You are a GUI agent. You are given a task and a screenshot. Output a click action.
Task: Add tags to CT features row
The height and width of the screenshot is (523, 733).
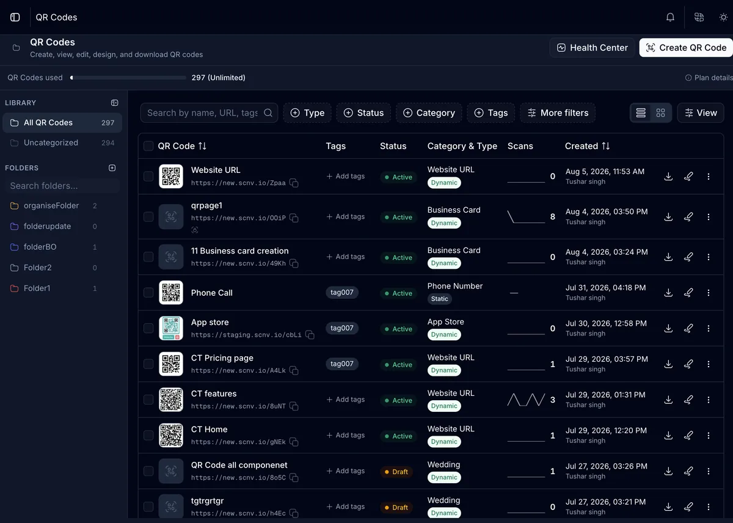pyautogui.click(x=346, y=400)
